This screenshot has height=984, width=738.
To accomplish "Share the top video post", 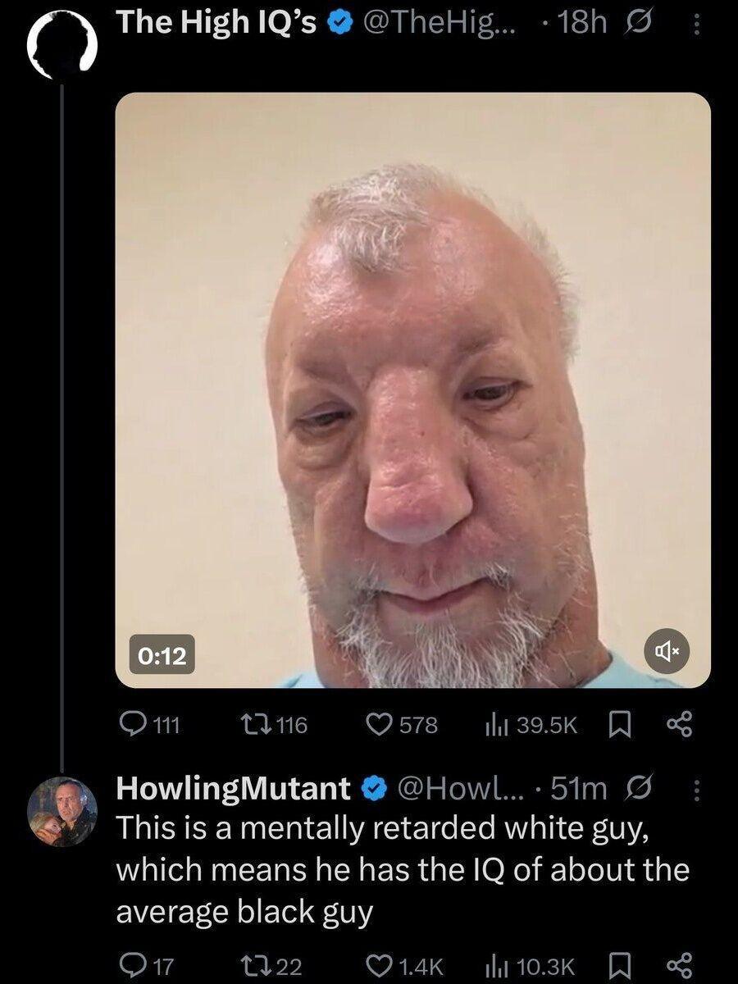I will [x=682, y=725].
